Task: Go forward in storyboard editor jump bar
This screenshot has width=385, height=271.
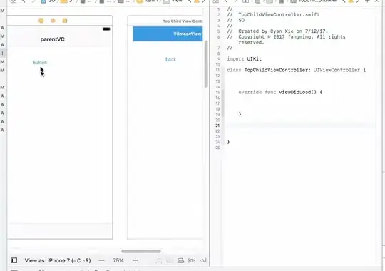Action: coord(33,1)
